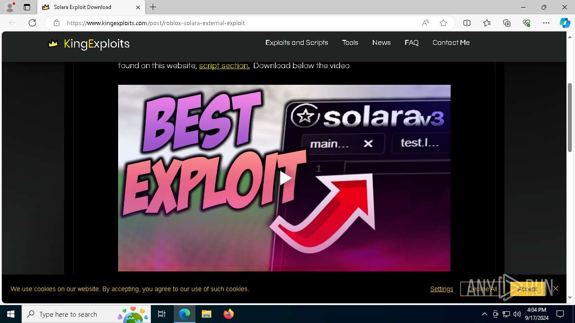Click the KingExploits crown logo
The height and width of the screenshot is (323, 575).
53,44
